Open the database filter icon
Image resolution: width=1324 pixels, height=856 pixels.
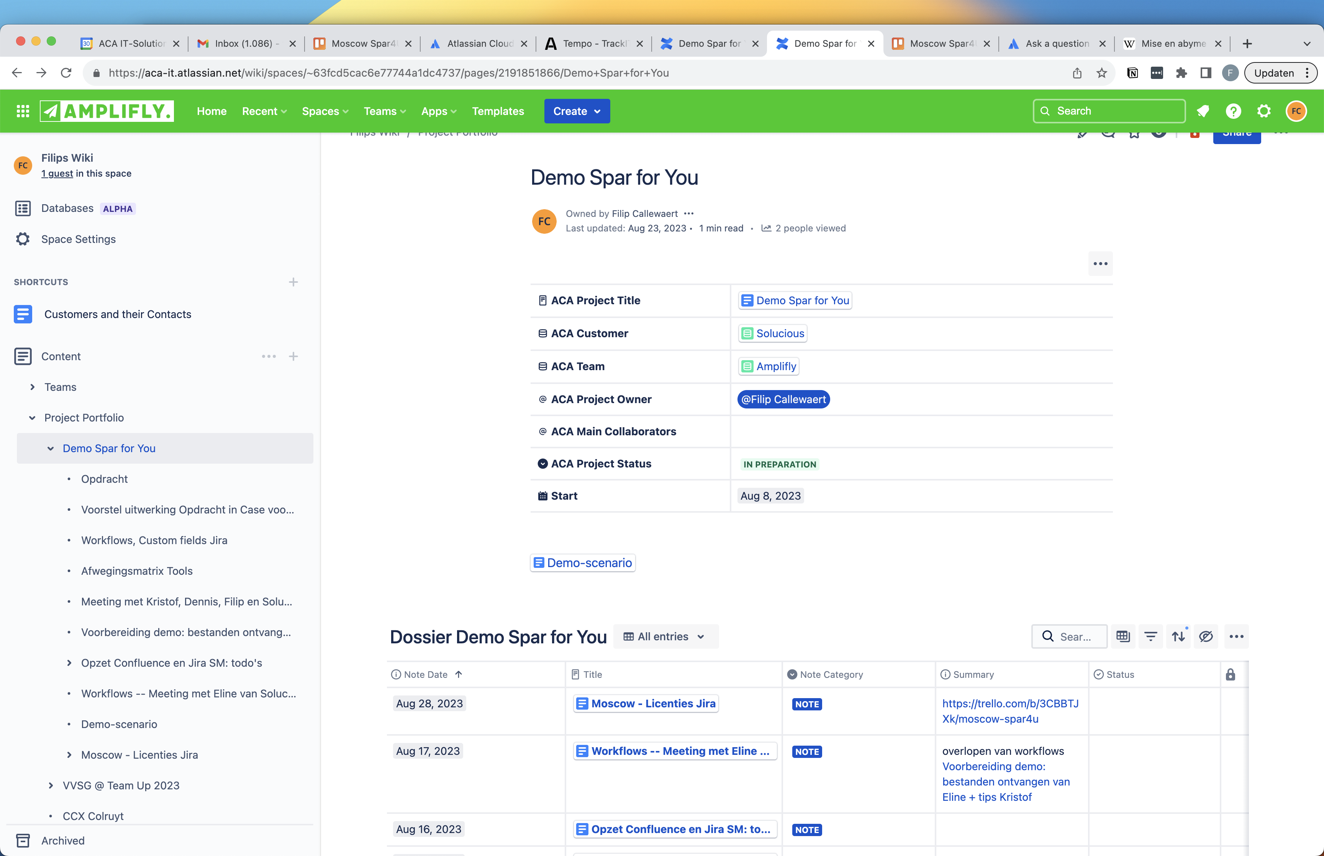coord(1151,636)
